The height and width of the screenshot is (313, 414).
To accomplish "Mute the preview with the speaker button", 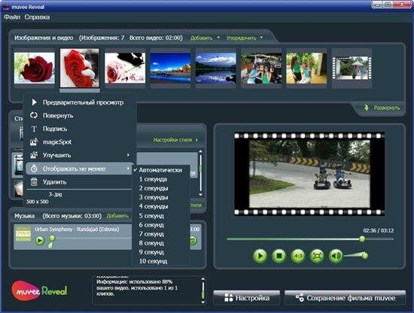I will point(336,256).
